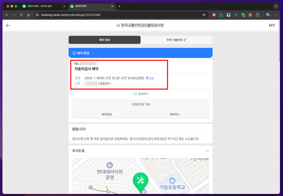This screenshot has width=283, height=196.
Task: Reload the page with the browser refresh icon
Action: pos(21,15)
